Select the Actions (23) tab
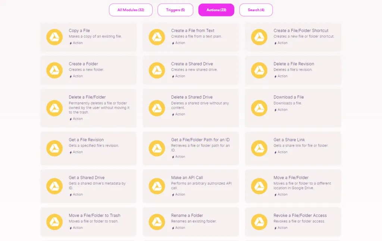Image resolution: width=382 pixels, height=241 pixels. pos(216,10)
